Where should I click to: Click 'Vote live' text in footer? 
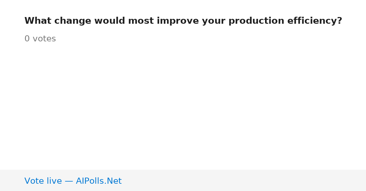click(x=43, y=181)
